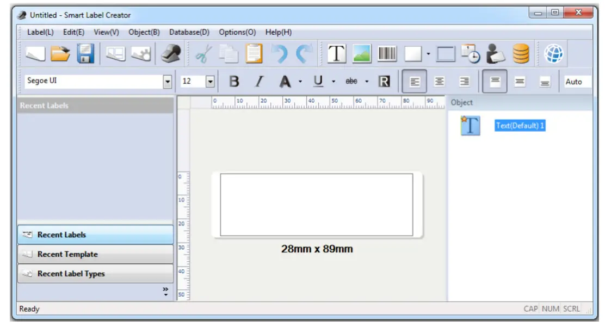This screenshot has width=605, height=327.
Task: Click the address book contact icon
Action: click(496, 54)
